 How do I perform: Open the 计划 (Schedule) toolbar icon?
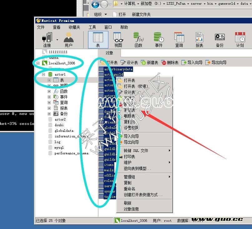pos(240,39)
